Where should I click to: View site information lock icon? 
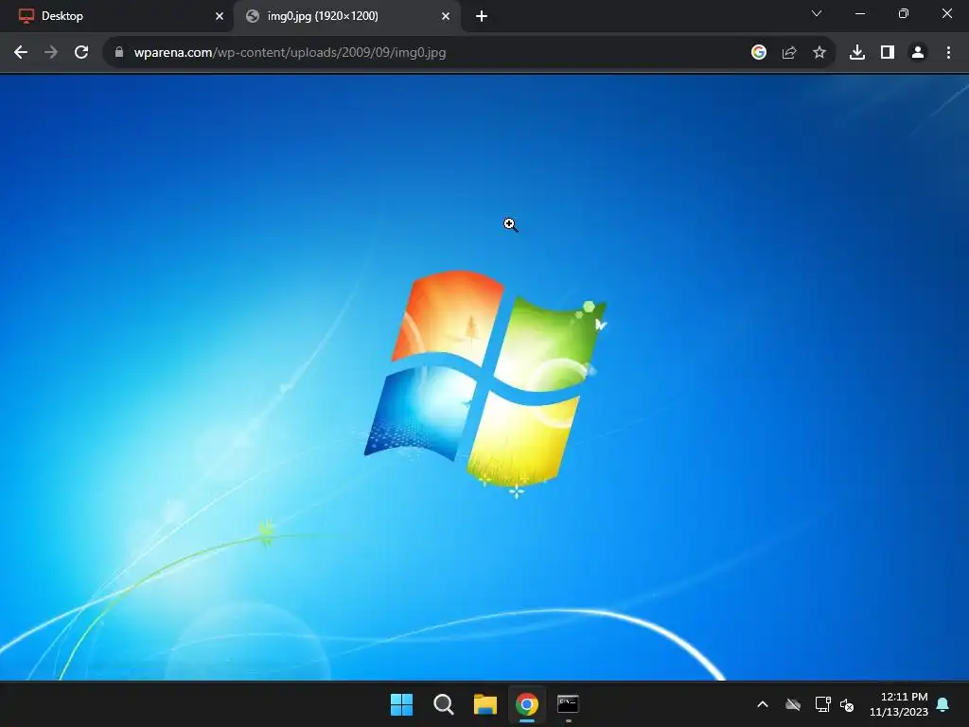pyautogui.click(x=119, y=53)
